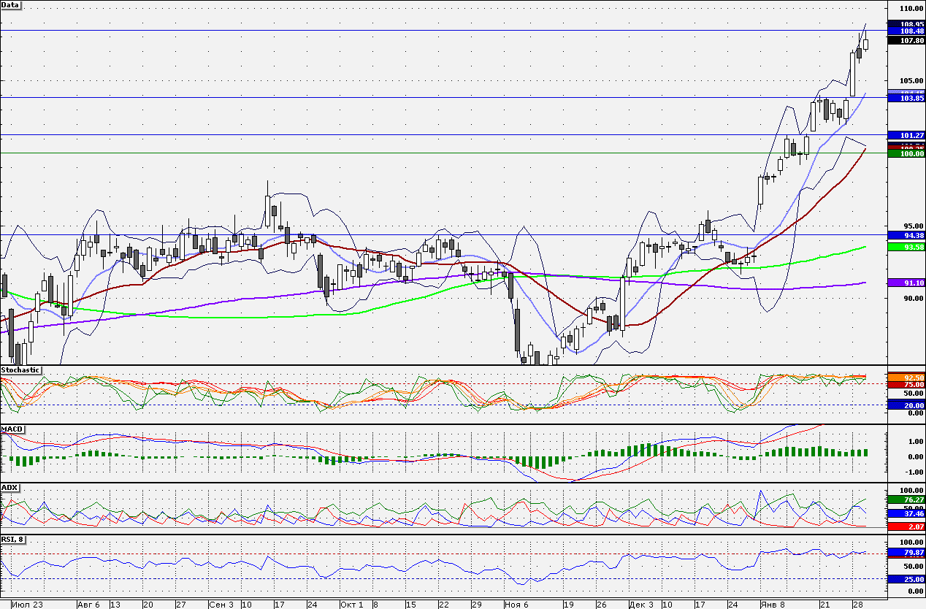
Task: Select the bright green 93.58 moving average tag
Action: pyautogui.click(x=906, y=248)
